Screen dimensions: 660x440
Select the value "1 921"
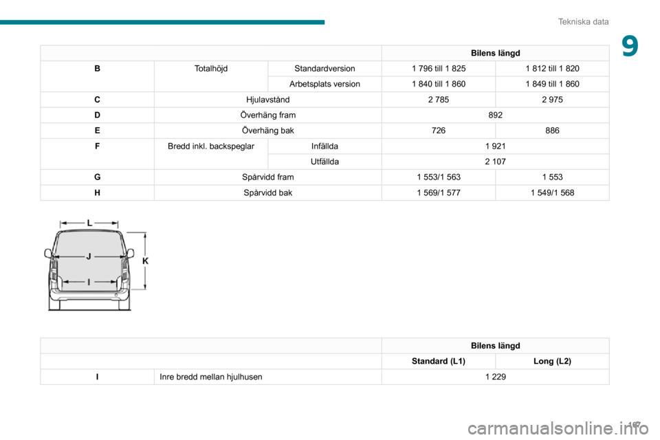pyautogui.click(x=496, y=146)
